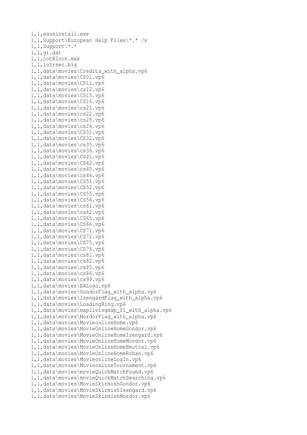
Task: Select IsengardFlag_with_alpha.vp6 line
Action: click(x=96, y=298)
